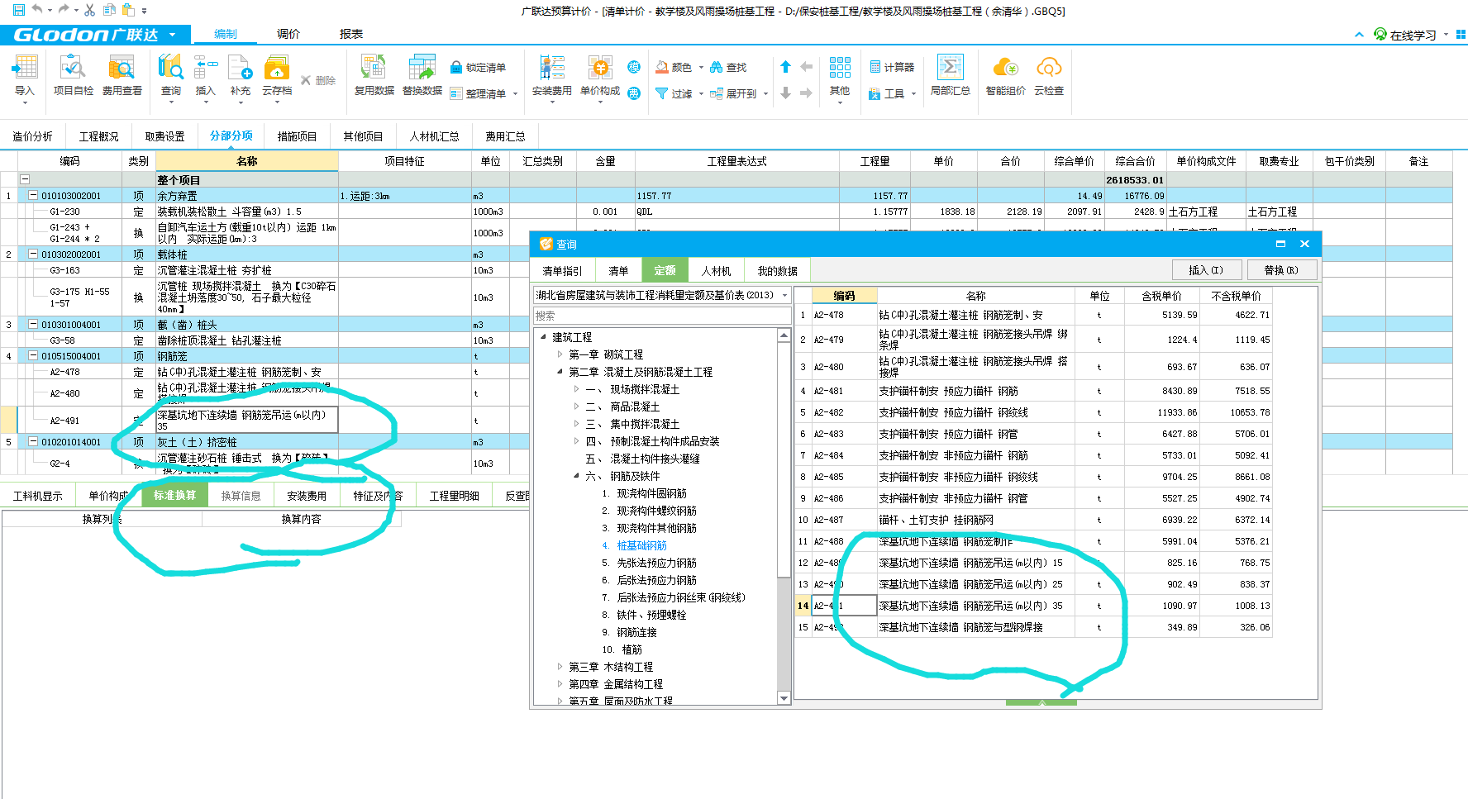Open the 云存档 cloud archive tool
Image resolution: width=1468 pixels, height=799 pixels.
(277, 76)
